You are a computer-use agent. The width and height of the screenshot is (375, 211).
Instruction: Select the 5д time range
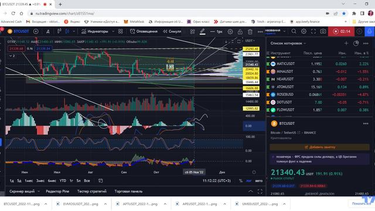pyautogui.click(x=19, y=181)
